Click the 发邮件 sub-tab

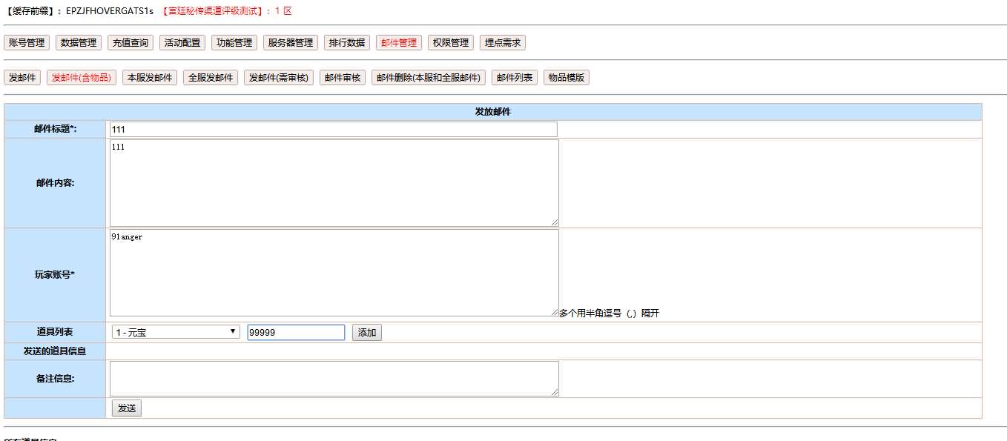pyautogui.click(x=22, y=78)
